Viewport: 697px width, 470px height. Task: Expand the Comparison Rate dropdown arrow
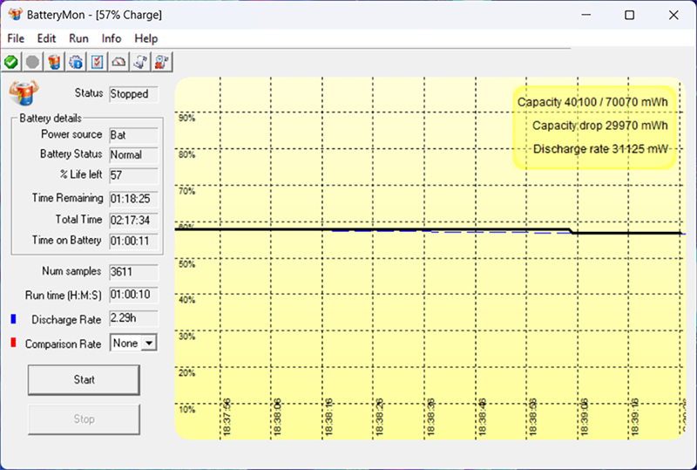pyautogui.click(x=149, y=344)
